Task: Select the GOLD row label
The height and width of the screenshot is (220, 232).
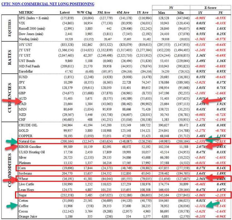Action: pos(23,131)
